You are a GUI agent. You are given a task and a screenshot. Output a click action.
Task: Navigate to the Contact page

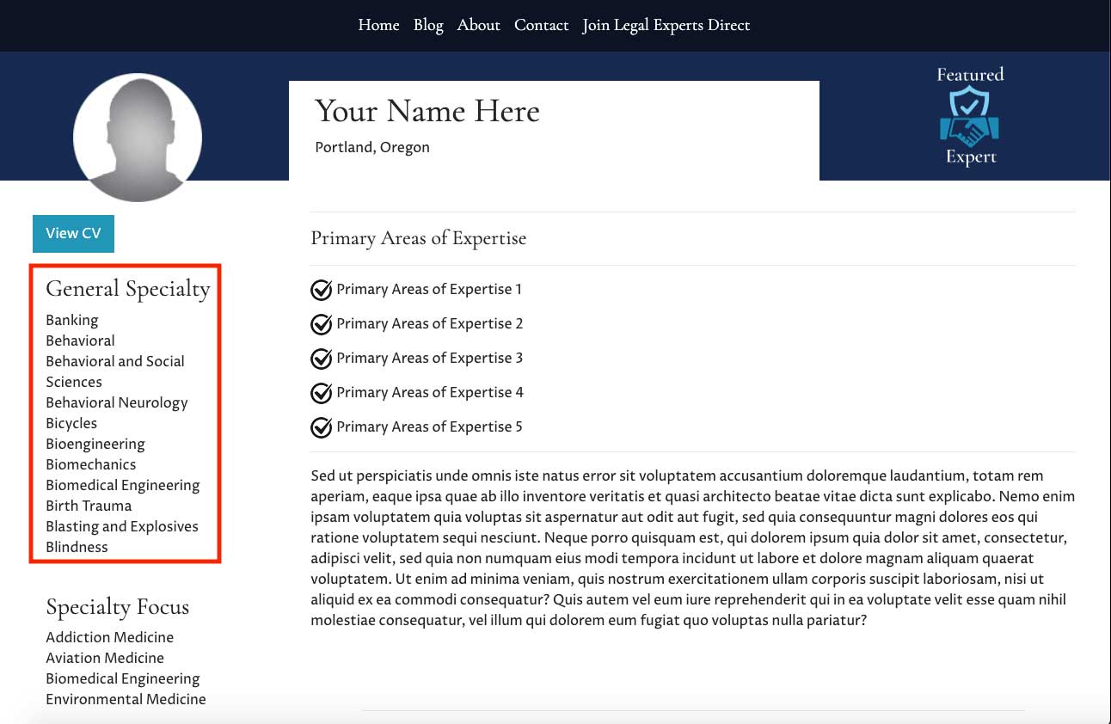click(x=541, y=25)
